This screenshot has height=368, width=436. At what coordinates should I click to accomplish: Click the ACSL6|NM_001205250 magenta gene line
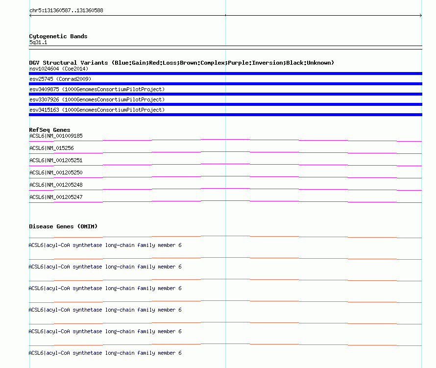(x=225, y=177)
